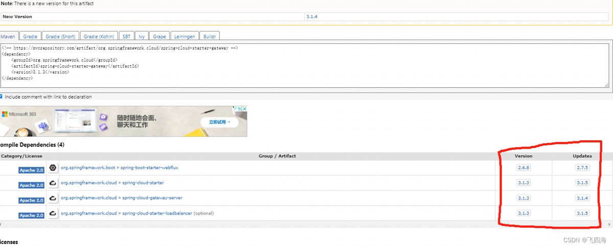
Task: Open the new version 3.1.4 link
Action: (312, 17)
